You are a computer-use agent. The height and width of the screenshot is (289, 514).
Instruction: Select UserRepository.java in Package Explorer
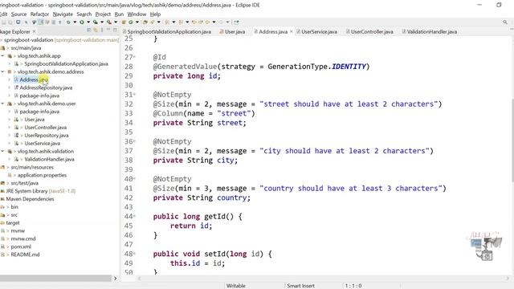click(47, 136)
